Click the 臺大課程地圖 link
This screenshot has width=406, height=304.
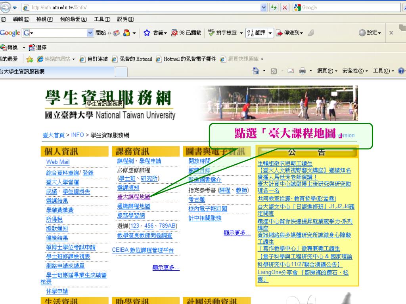[134, 197]
